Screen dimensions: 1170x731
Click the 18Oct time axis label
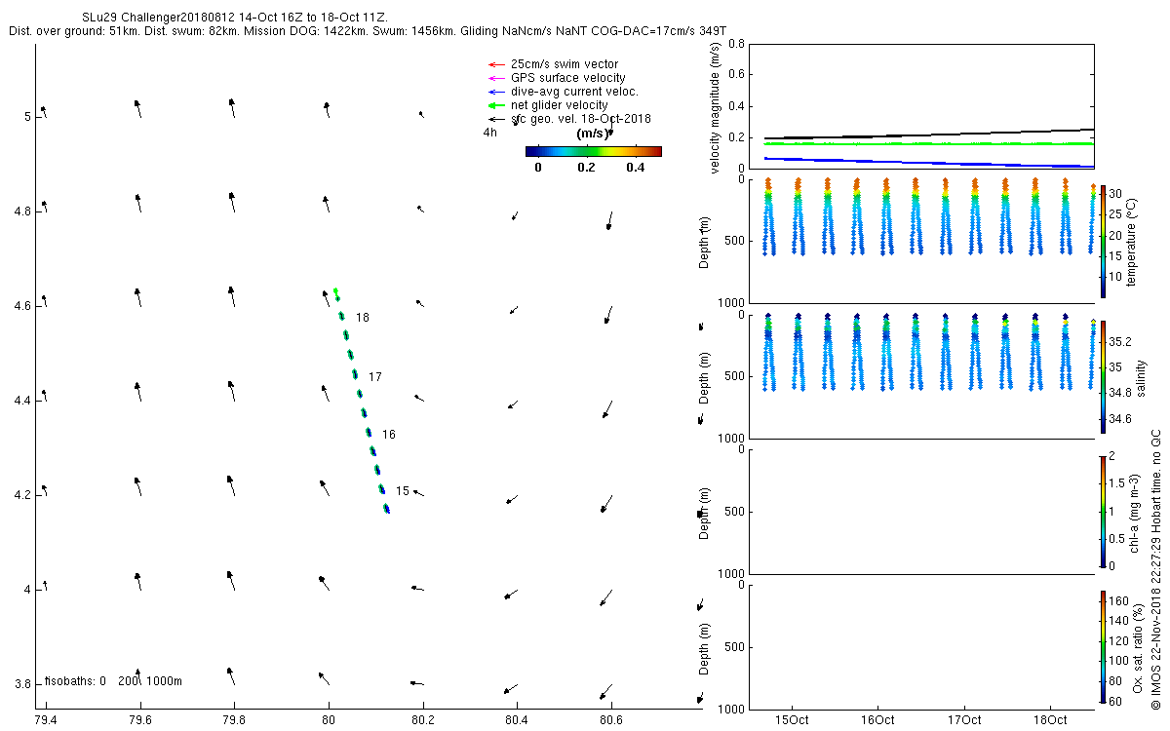1050,720
